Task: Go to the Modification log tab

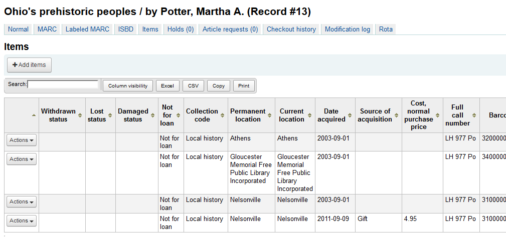Action: pos(347,29)
